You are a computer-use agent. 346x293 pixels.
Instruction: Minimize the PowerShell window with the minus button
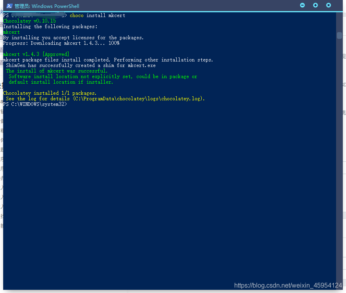pyautogui.click(x=302, y=5)
